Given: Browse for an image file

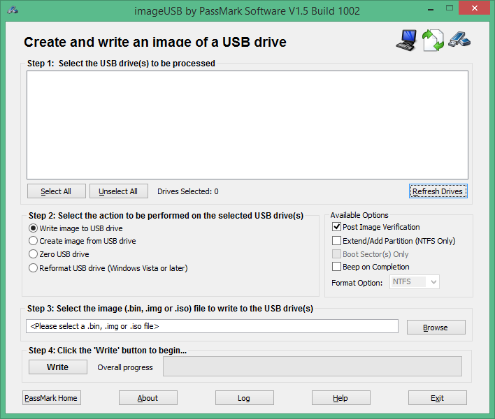Looking at the screenshot, I should 436,328.
